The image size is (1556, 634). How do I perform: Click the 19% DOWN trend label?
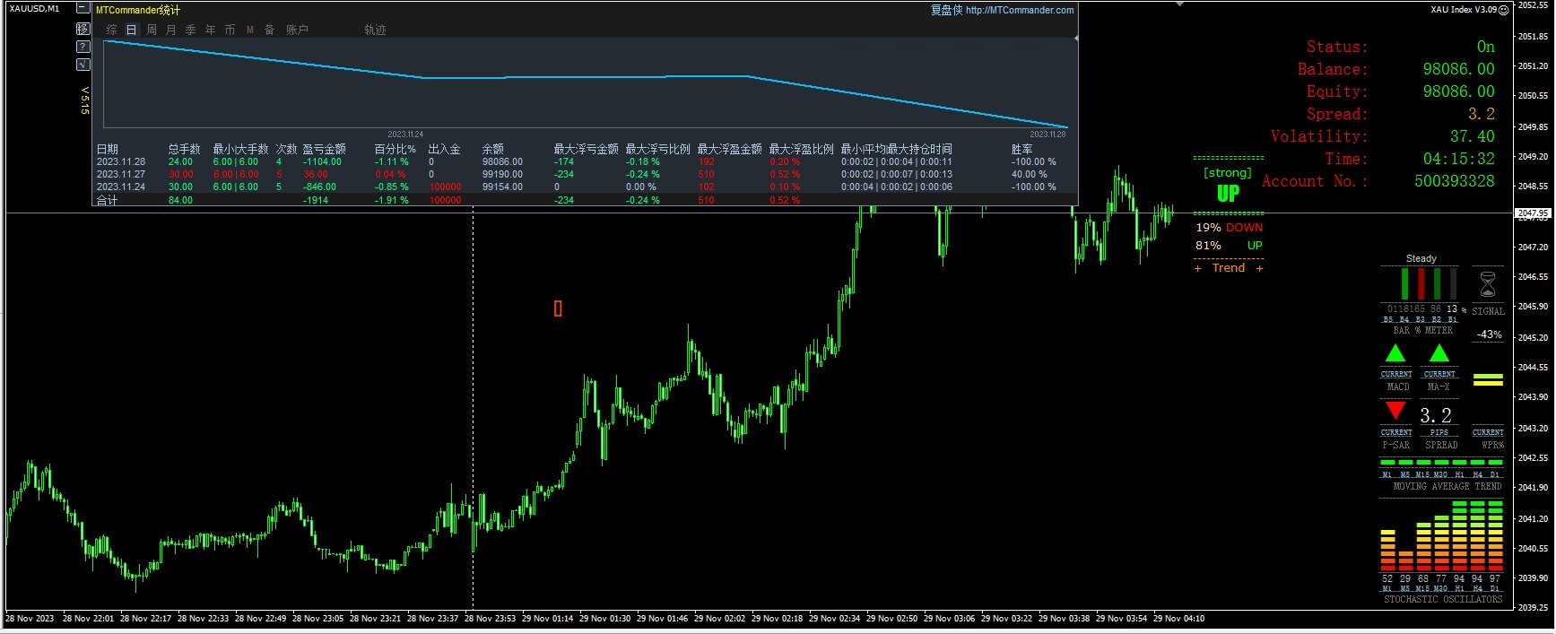pos(1229,228)
